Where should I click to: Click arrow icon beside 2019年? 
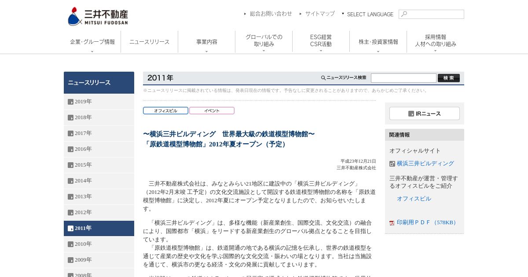[x=70, y=102]
